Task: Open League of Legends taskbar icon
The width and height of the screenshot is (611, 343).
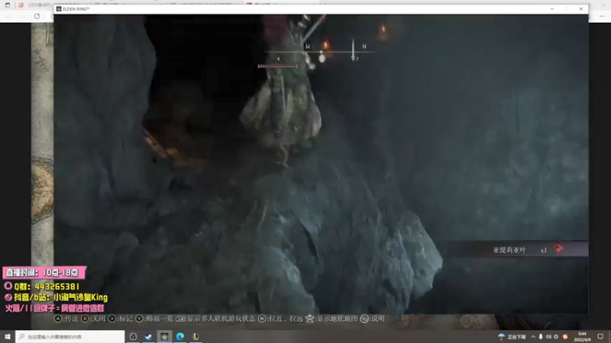Action: [x=196, y=336]
